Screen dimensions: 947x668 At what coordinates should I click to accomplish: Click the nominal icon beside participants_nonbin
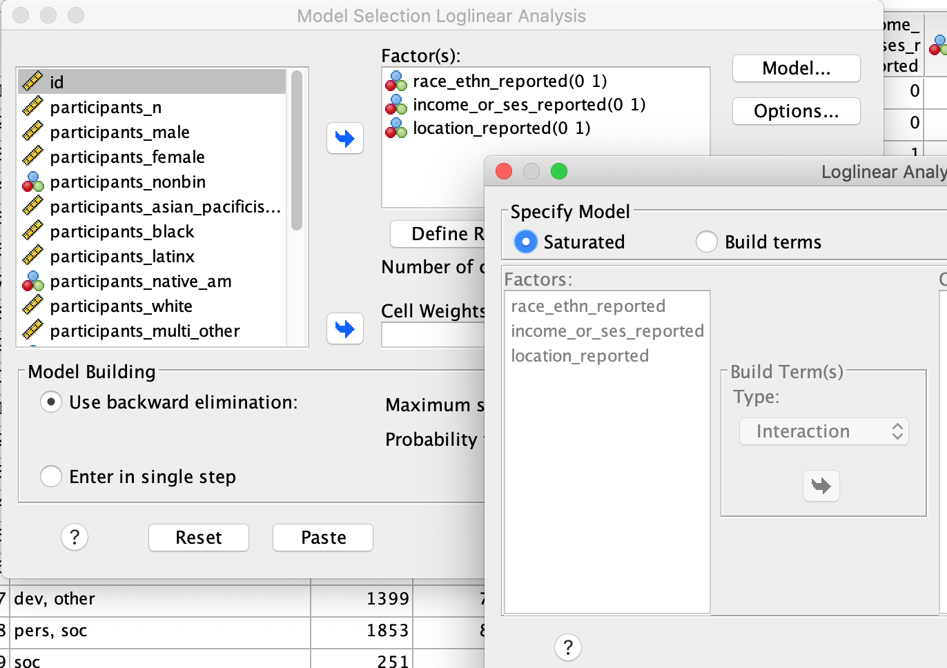pos(32,181)
